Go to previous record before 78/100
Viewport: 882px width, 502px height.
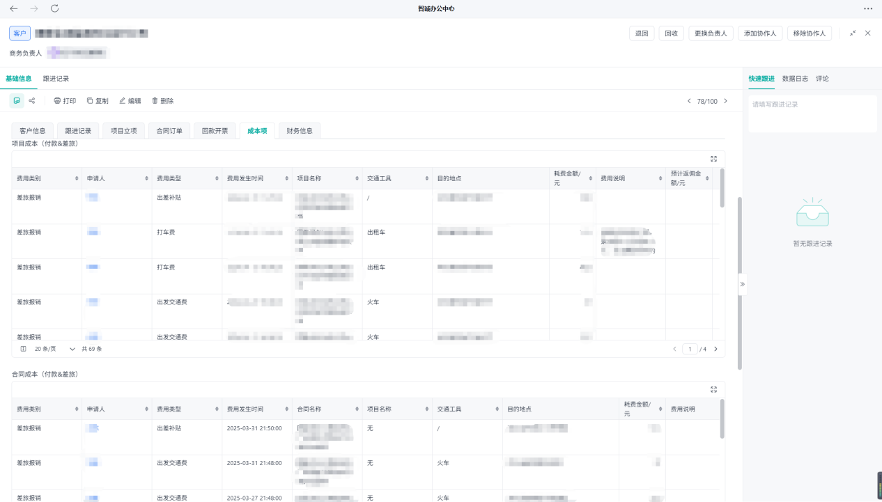coord(689,101)
